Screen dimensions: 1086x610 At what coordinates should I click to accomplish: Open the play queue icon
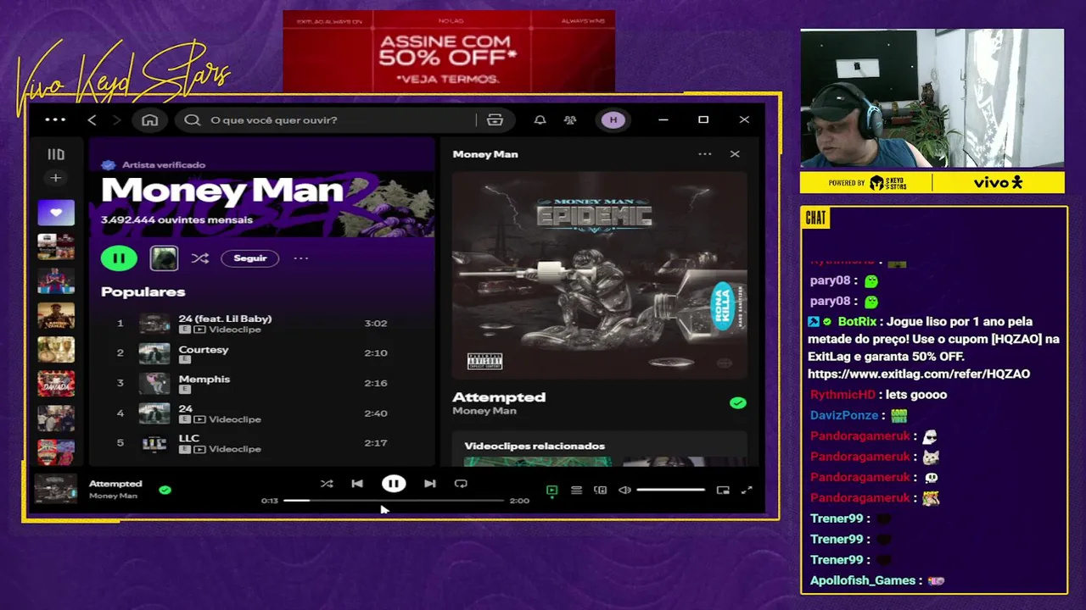(x=576, y=490)
